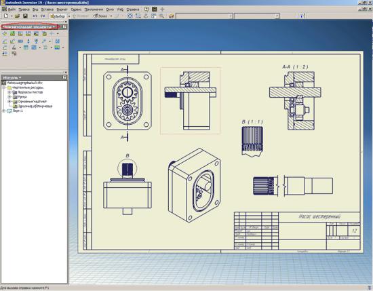Open the first empty style combo box
The height and width of the screenshot is (291, 373).
coord(204,16)
